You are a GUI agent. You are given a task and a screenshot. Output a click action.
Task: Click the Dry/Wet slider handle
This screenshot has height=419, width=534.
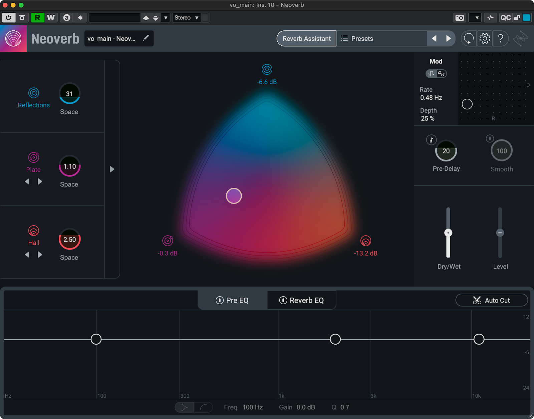[x=448, y=233]
